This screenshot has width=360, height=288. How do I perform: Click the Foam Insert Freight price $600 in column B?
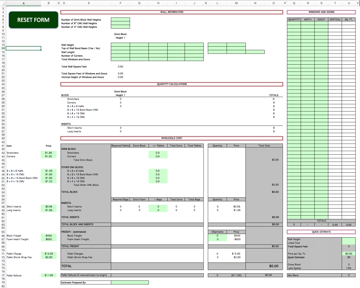click(x=49, y=239)
